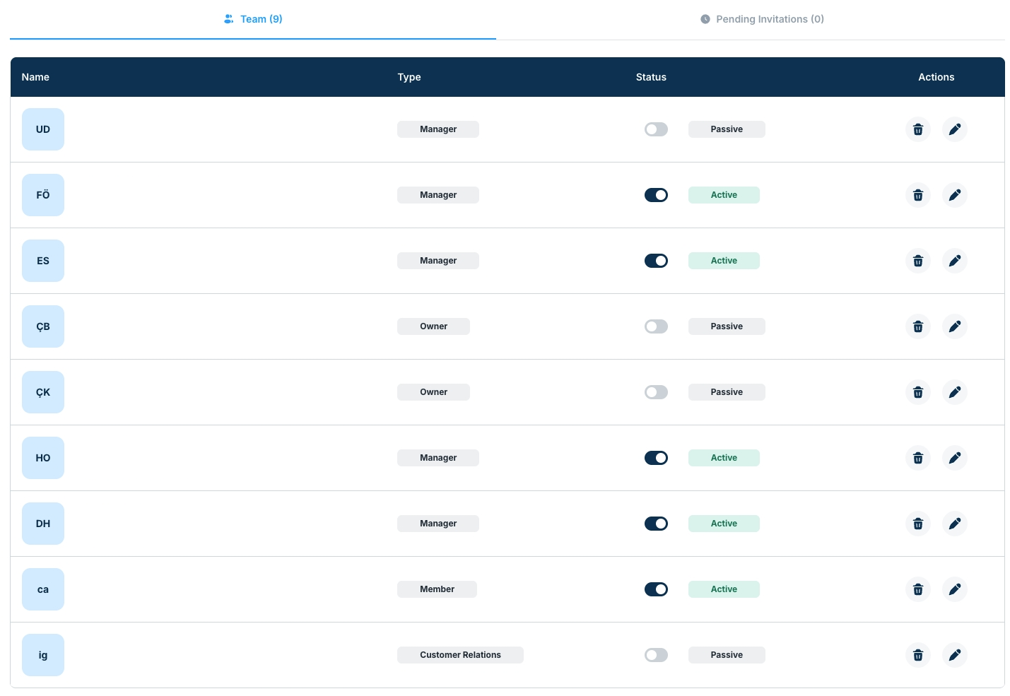Edit the HO manager entry
The image size is (1010, 696).
coord(954,458)
